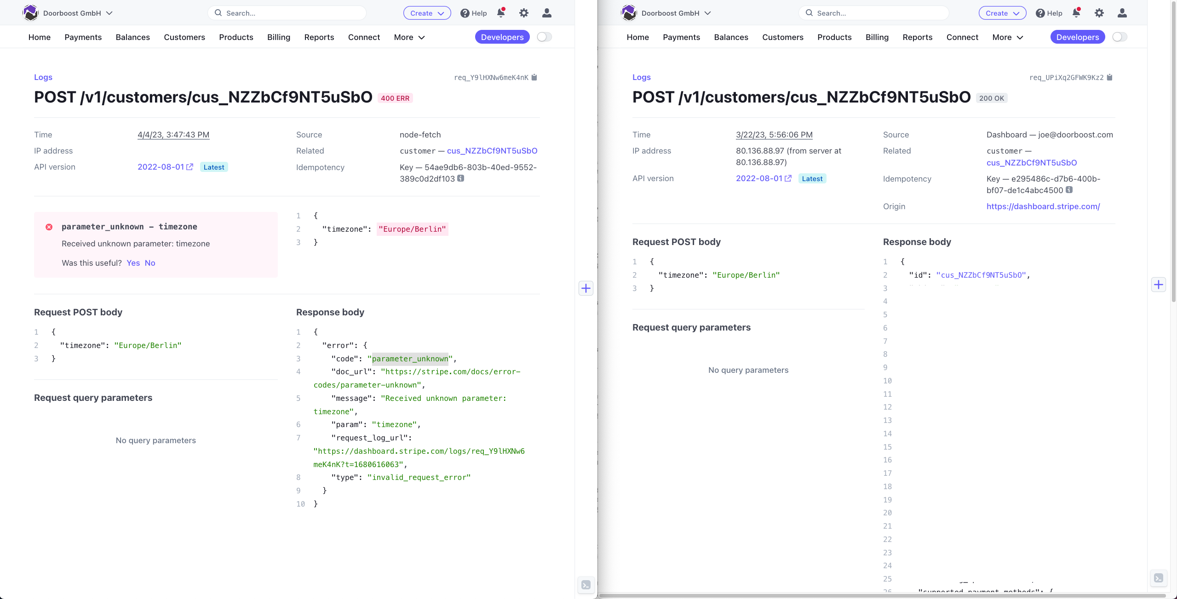Viewport: 1177px width, 599px height.
Task: Open the search bar magnifier
Action: [218, 12]
